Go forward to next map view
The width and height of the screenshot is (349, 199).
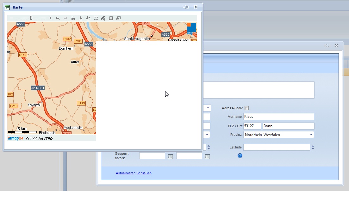click(65, 18)
